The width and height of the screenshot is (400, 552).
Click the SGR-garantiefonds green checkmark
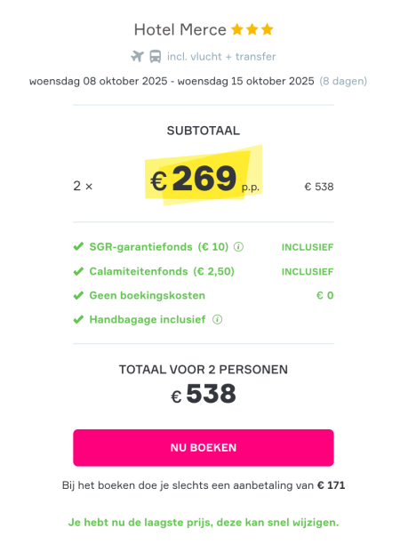78,246
